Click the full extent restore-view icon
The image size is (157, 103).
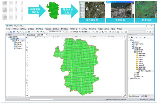coord(26,32)
